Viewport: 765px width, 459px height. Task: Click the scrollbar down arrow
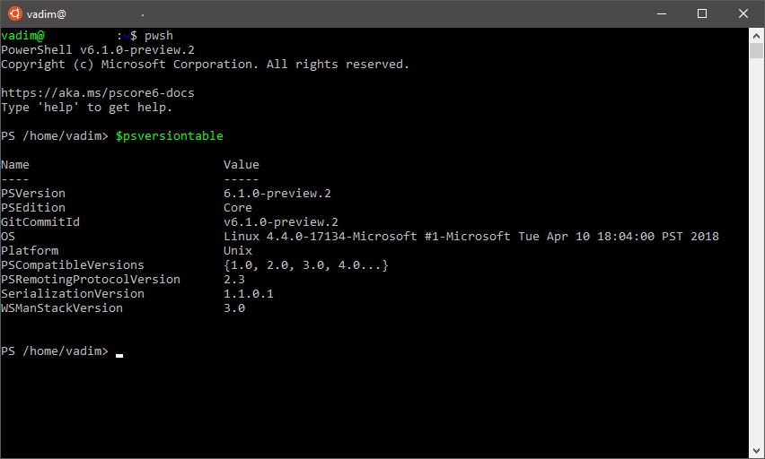pos(756,451)
